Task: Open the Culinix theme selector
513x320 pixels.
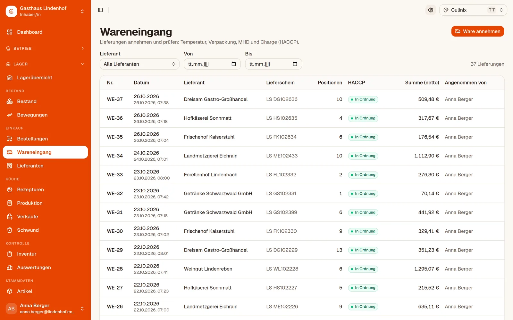Action: [x=473, y=10]
